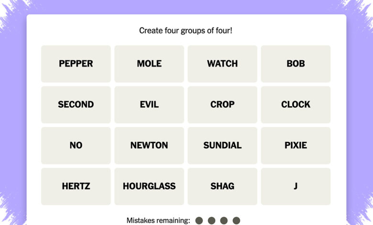This screenshot has height=225, width=373.
Task: Choose the CROP tile
Action: click(222, 105)
